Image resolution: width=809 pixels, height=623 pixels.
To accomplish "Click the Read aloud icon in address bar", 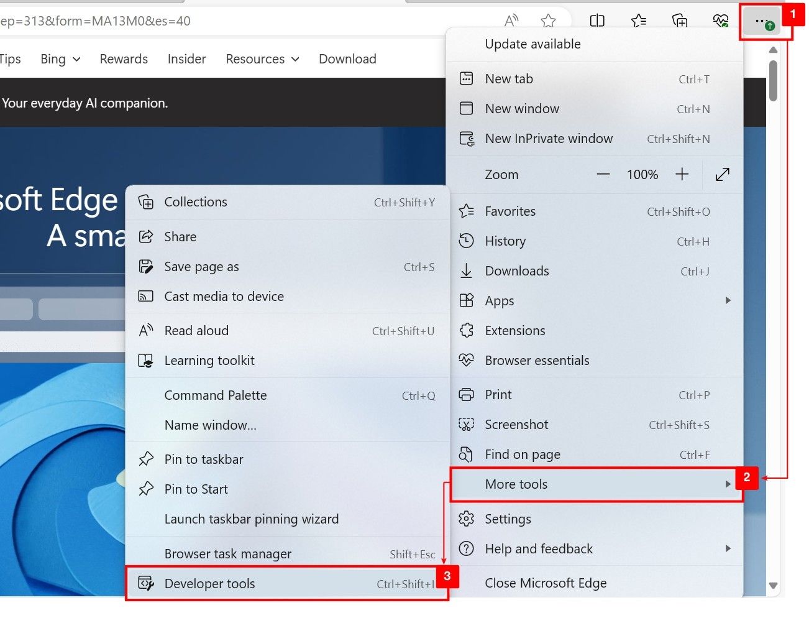I will 511,21.
